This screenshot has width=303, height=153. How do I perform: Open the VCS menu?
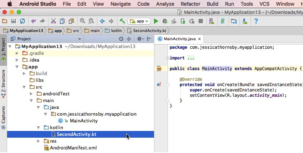265,4
